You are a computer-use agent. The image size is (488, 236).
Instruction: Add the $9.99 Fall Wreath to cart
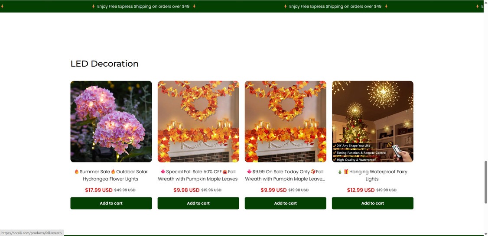point(286,203)
